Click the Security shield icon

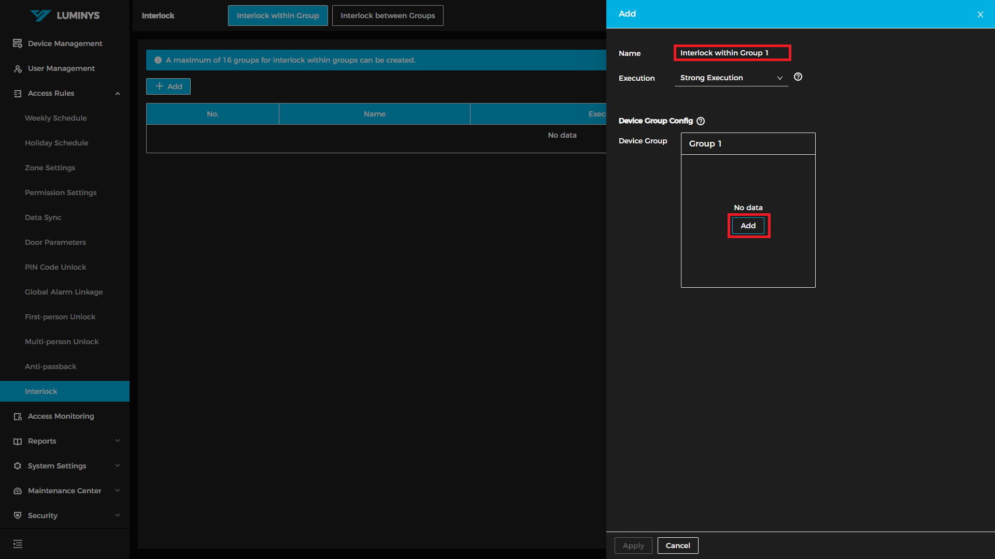(x=18, y=516)
